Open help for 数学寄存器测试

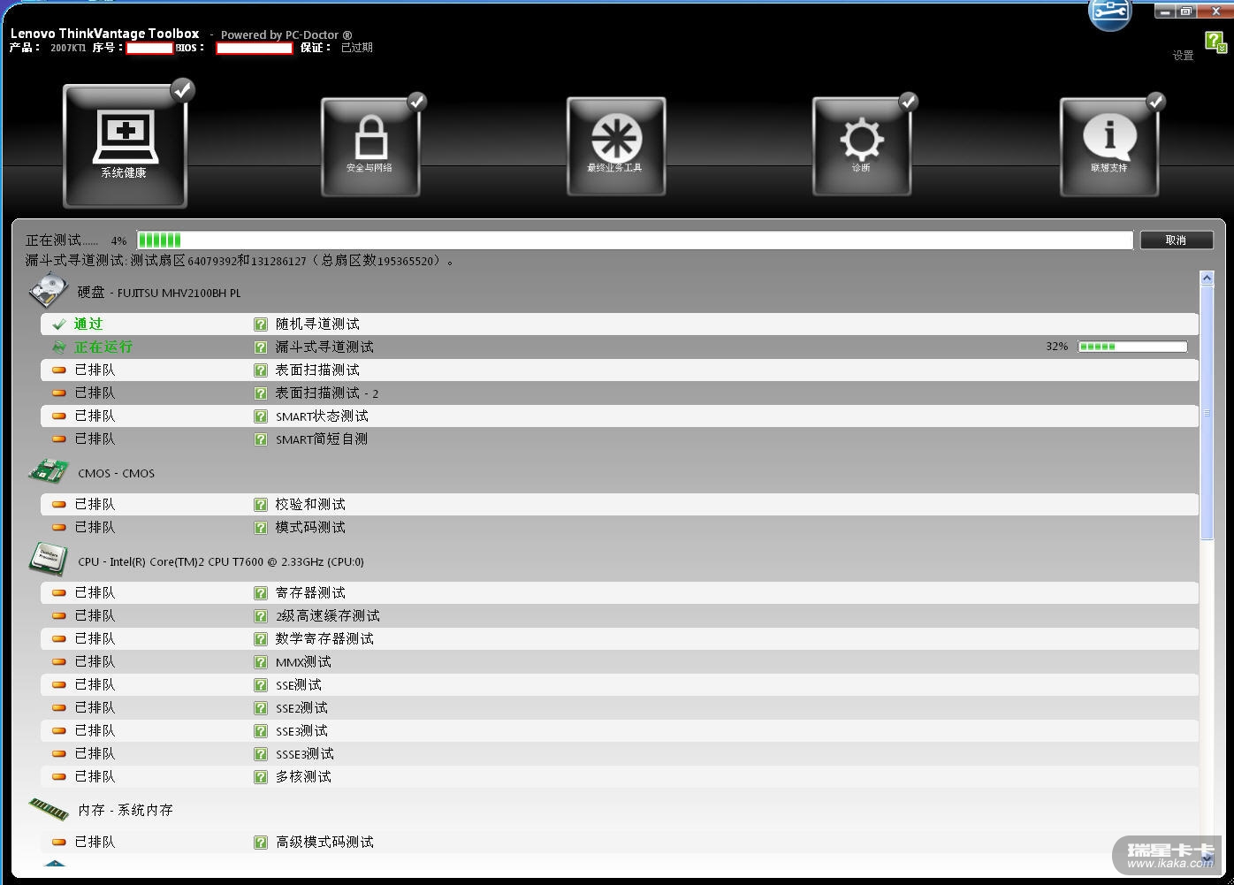click(261, 639)
